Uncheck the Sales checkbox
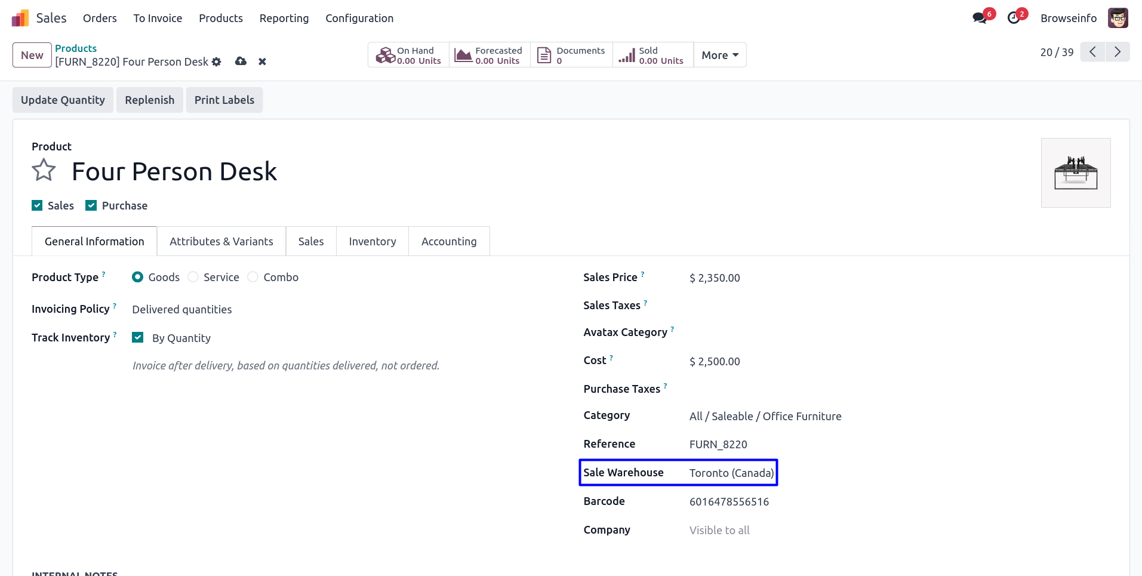Screen dimensions: 1142x576 [37, 206]
